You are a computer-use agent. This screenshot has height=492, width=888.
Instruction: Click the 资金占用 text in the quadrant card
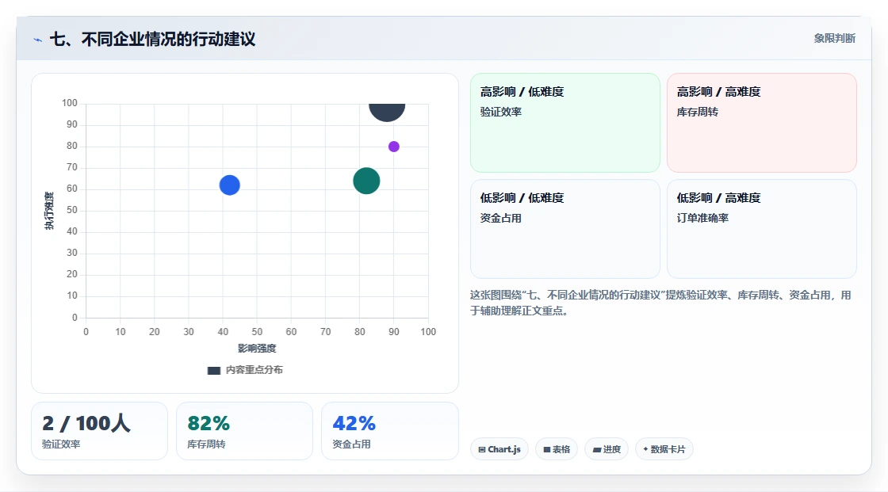pyautogui.click(x=500, y=218)
